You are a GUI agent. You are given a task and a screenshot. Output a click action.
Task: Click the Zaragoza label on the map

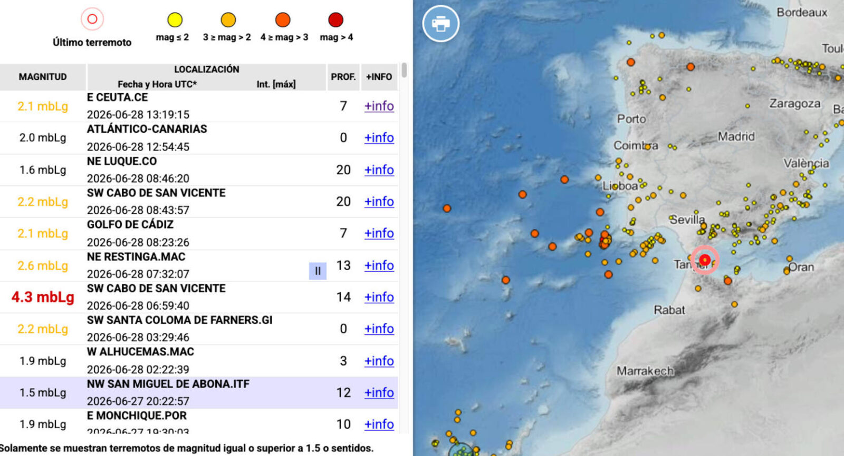point(795,104)
